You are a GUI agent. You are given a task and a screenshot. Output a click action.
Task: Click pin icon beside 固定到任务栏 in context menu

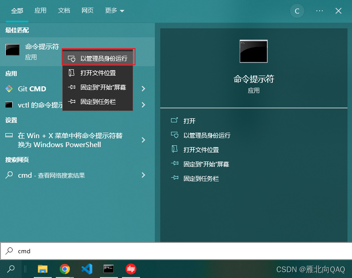[72, 101]
